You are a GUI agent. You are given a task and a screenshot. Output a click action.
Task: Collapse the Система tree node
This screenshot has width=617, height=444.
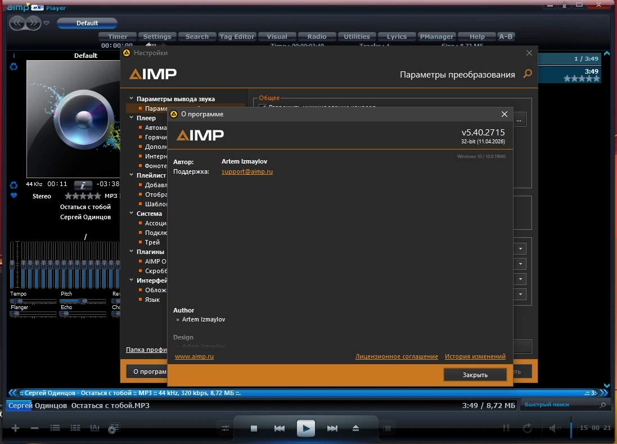[x=132, y=213]
